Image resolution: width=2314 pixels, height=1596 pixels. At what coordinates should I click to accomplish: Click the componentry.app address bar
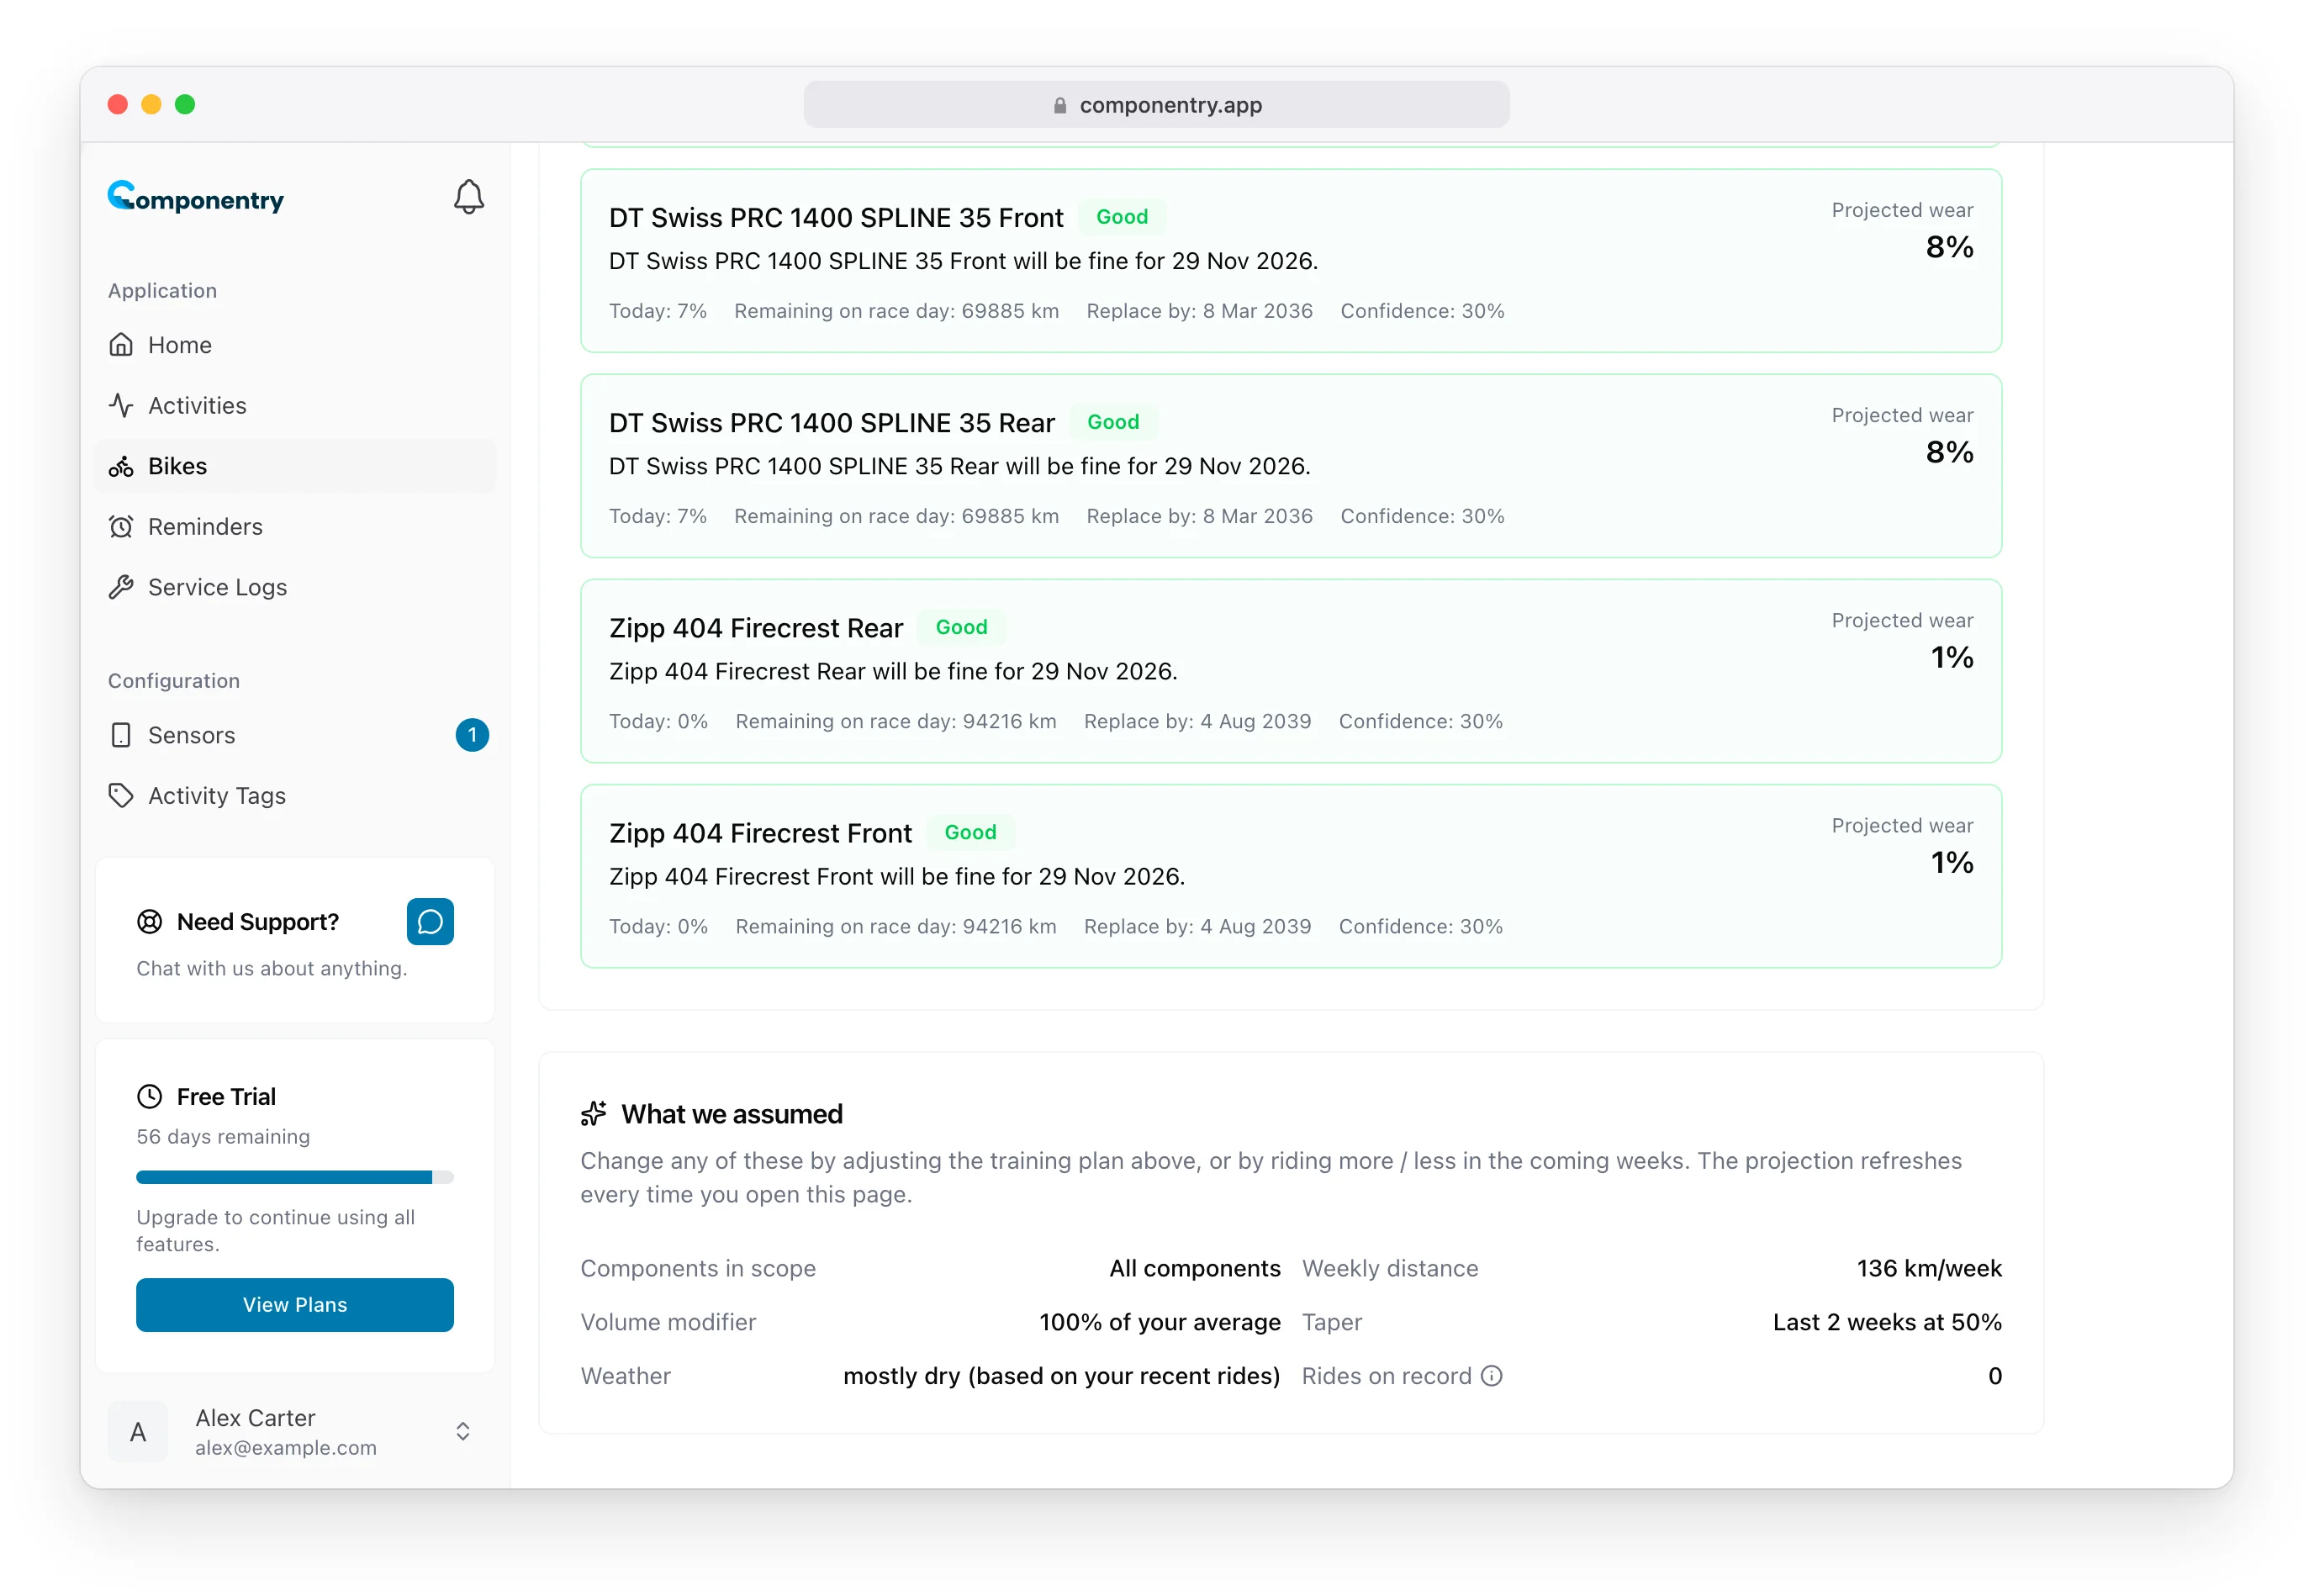pyautogui.click(x=1156, y=105)
